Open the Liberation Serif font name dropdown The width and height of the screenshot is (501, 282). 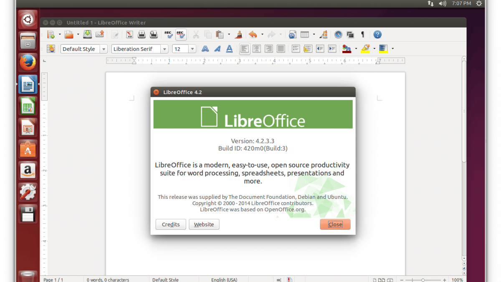[x=164, y=49]
